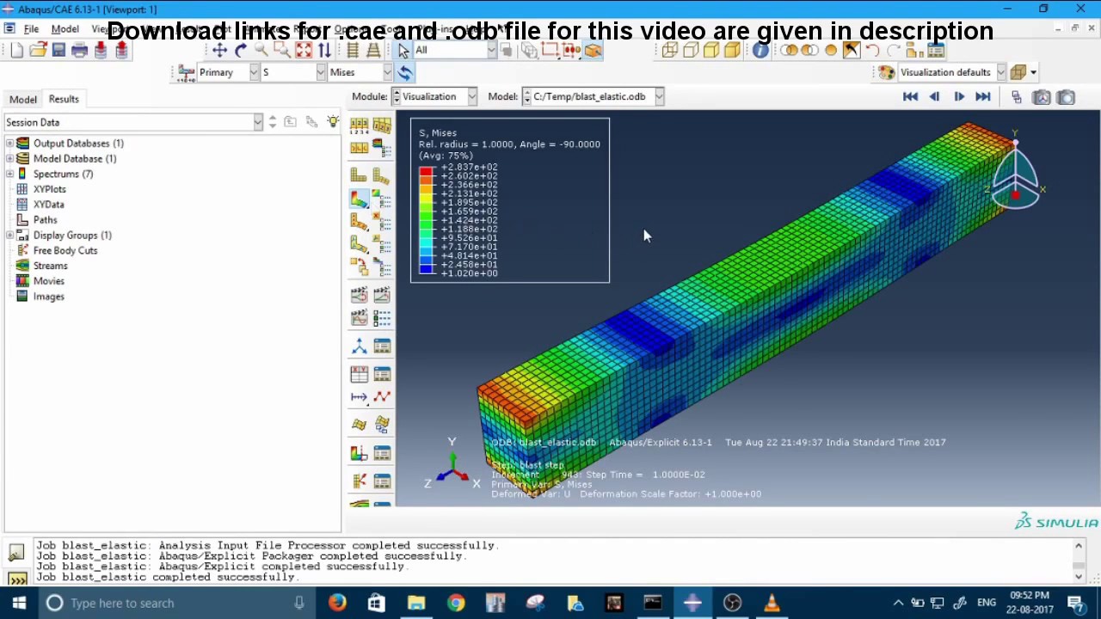Screen dimensions: 1101x619
Task: Open Chrome from the taskbar
Action: click(x=456, y=604)
